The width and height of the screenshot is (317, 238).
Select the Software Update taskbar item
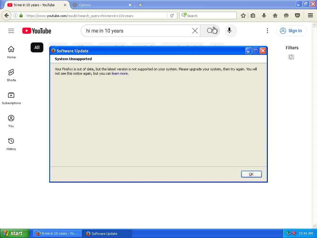point(107,233)
